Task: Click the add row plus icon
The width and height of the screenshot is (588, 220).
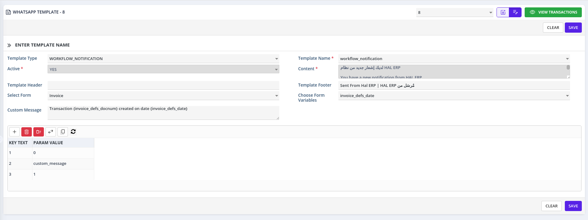Action: (x=15, y=132)
